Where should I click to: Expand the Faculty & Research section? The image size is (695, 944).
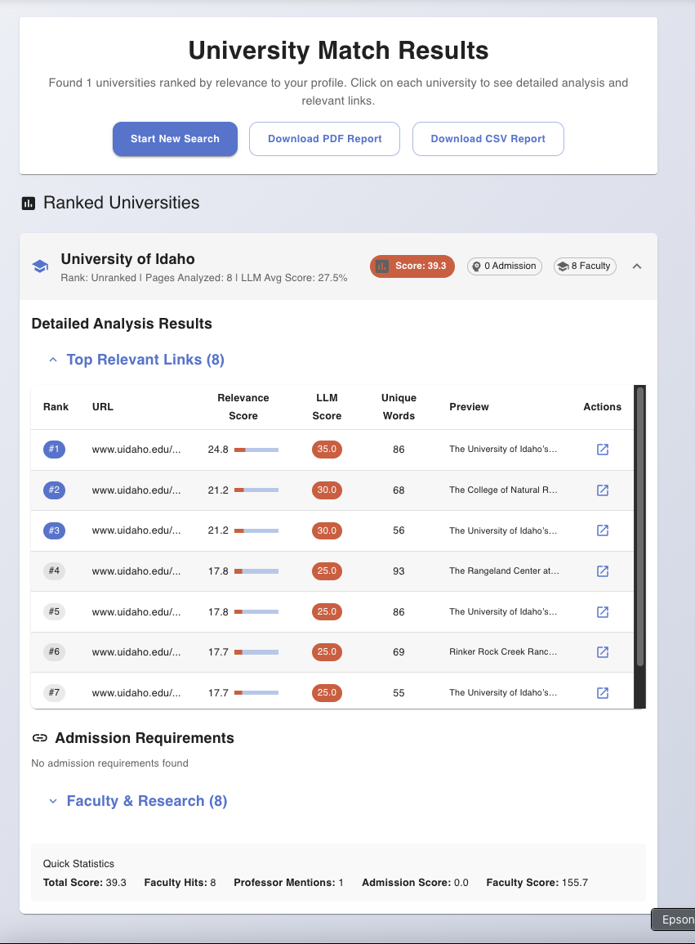point(53,801)
